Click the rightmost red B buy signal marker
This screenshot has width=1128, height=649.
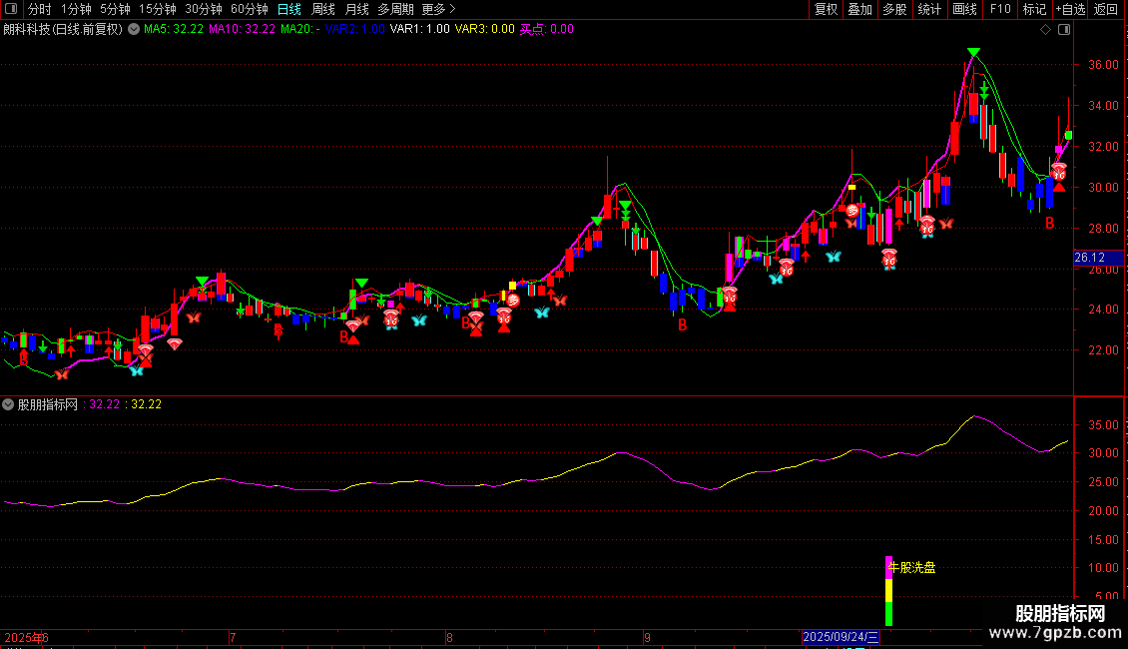tap(1049, 224)
